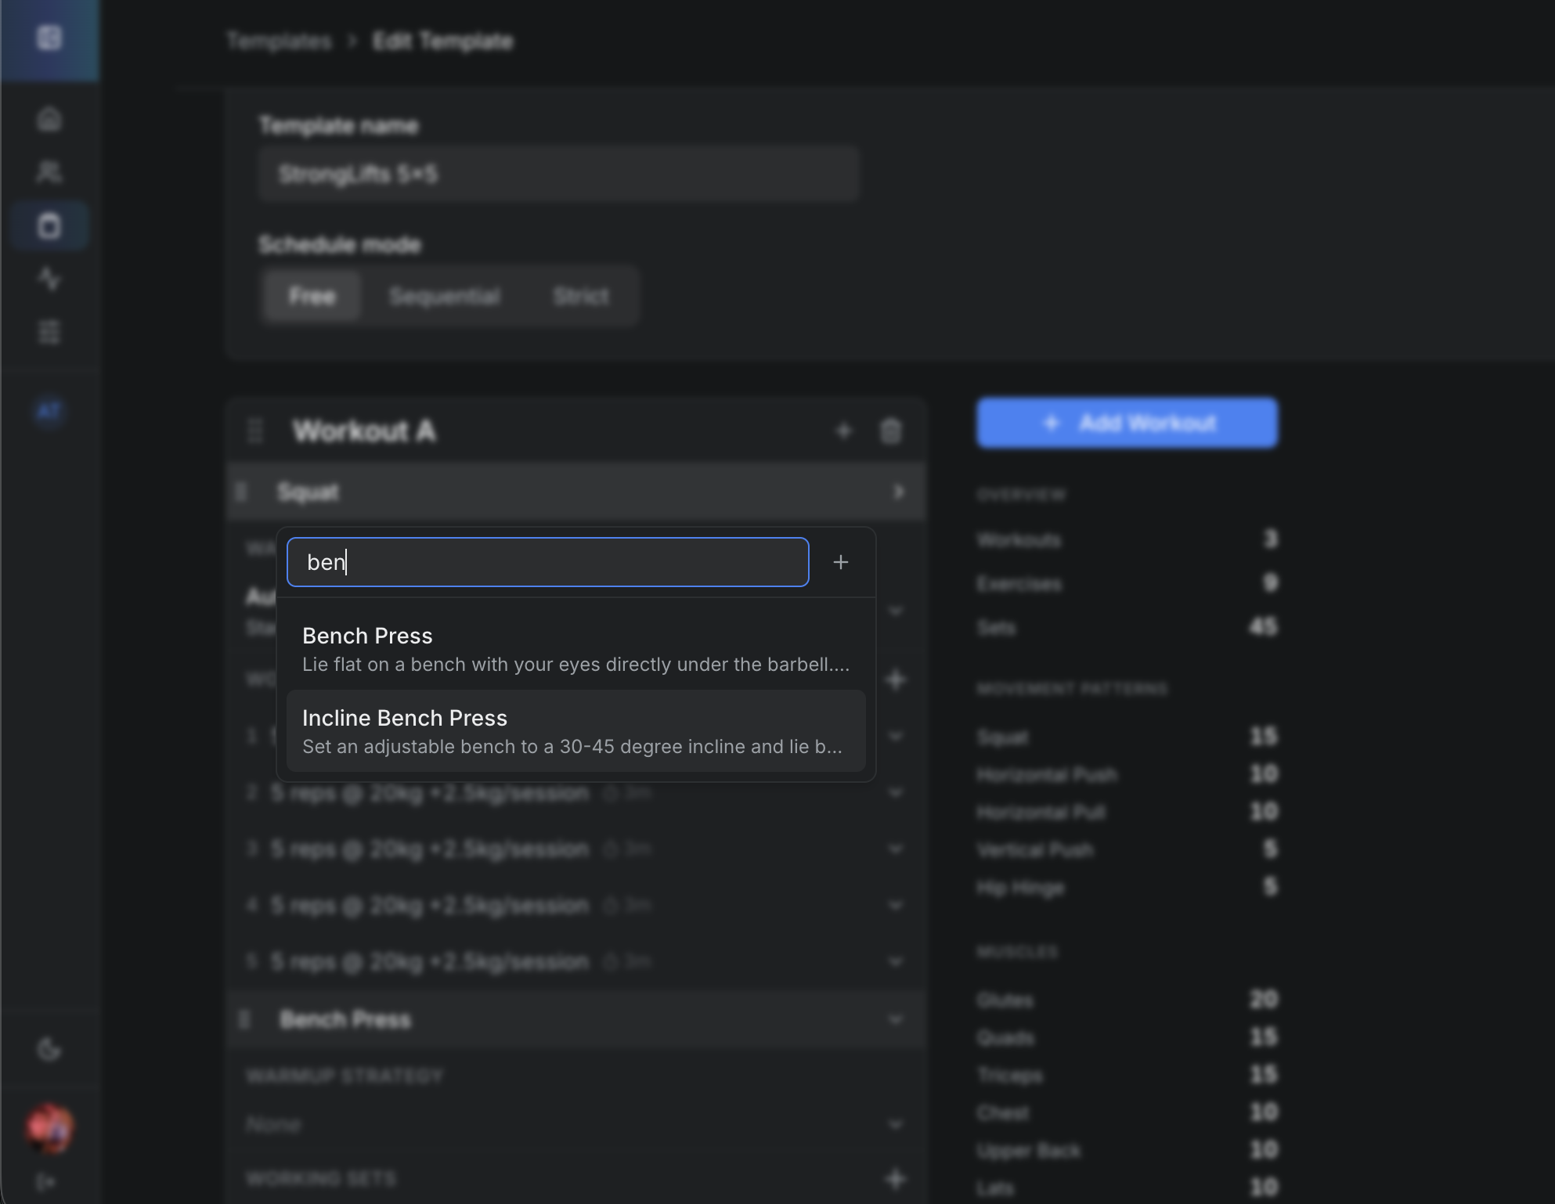The width and height of the screenshot is (1555, 1204).
Task: Open the Templates clipboard icon in sidebar
Action: coord(49,225)
